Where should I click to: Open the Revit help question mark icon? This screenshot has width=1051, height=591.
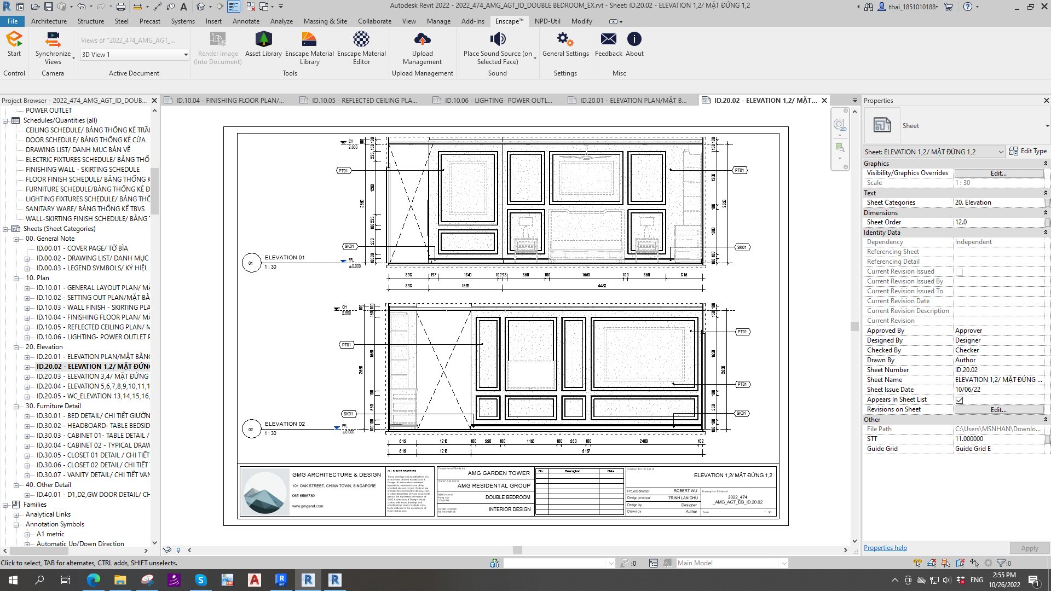(968, 7)
